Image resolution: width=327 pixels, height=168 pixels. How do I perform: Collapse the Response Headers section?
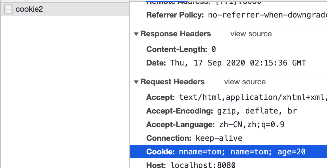point(136,34)
